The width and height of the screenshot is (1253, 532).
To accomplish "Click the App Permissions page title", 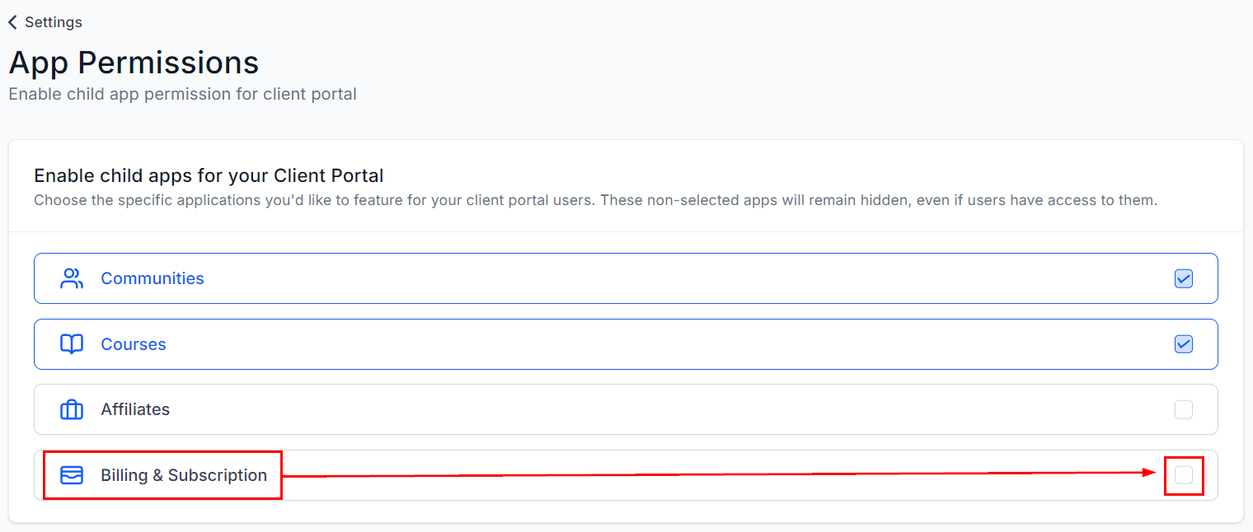I will (x=134, y=63).
